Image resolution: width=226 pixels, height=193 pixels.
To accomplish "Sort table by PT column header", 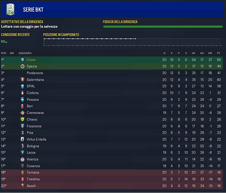I will point(219,53).
